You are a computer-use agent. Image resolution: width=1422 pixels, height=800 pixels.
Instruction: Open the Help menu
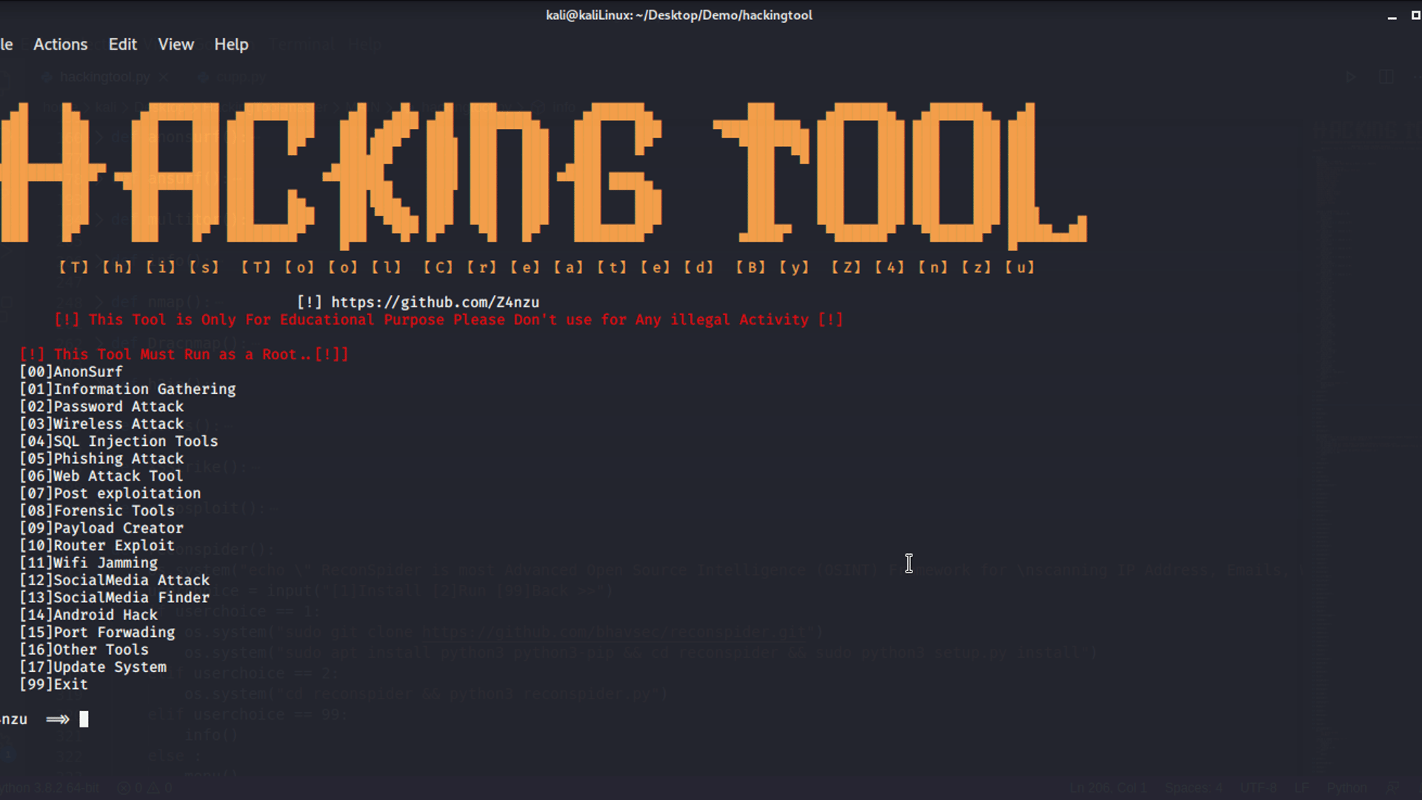point(231,44)
